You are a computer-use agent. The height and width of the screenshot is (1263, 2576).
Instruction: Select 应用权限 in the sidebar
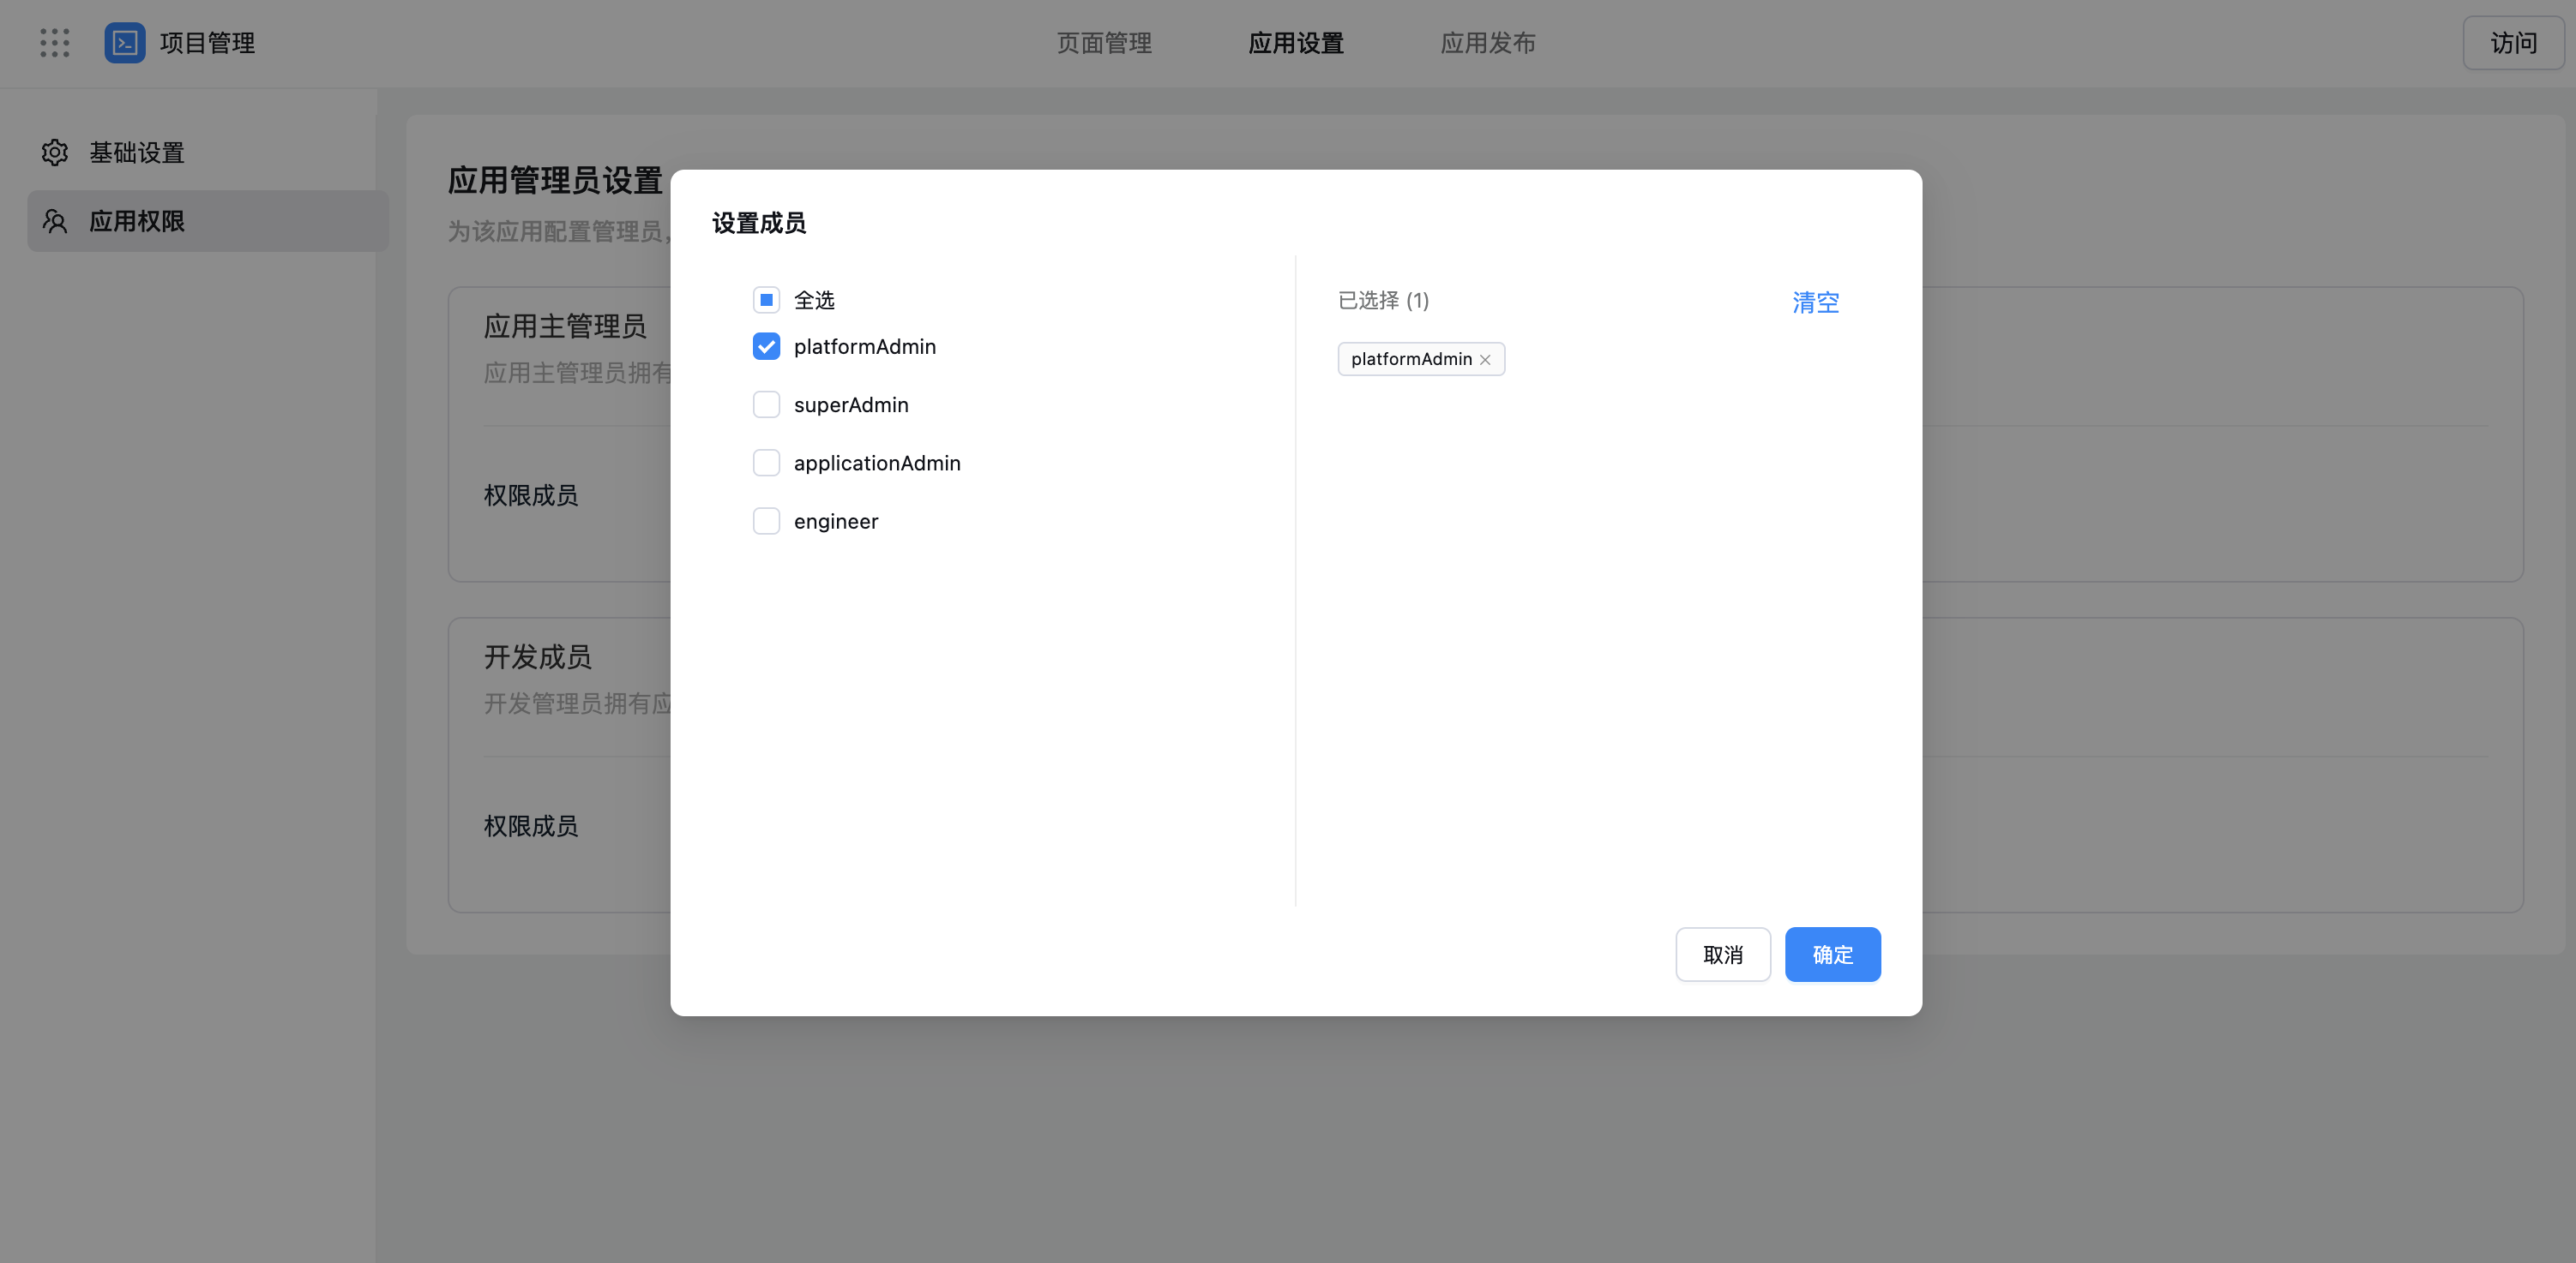pos(207,221)
